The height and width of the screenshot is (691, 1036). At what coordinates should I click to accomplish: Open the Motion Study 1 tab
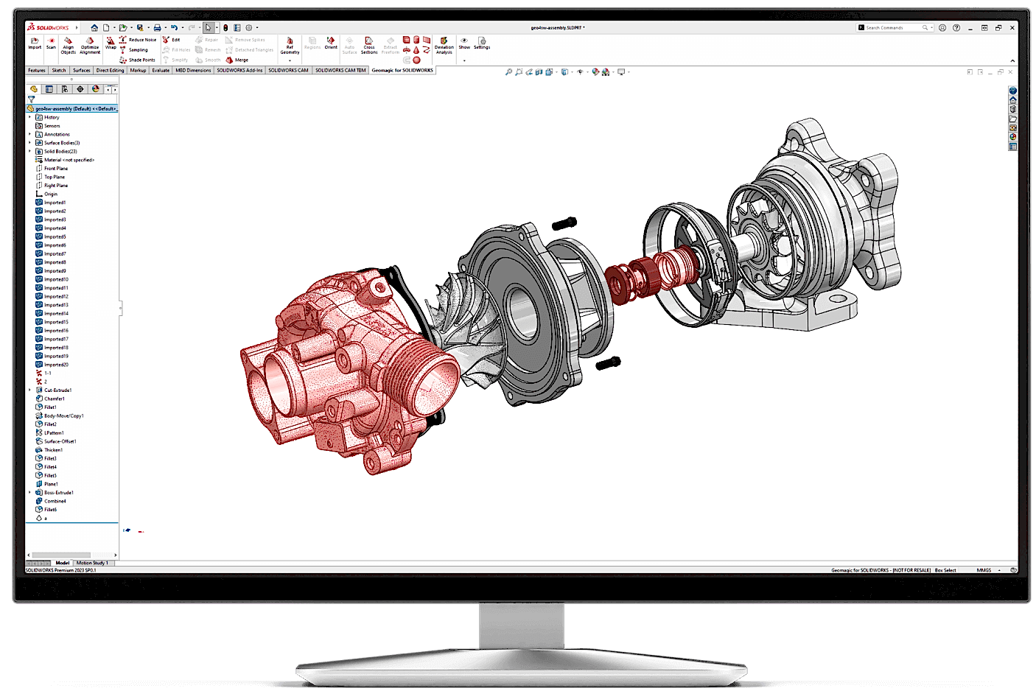point(92,563)
